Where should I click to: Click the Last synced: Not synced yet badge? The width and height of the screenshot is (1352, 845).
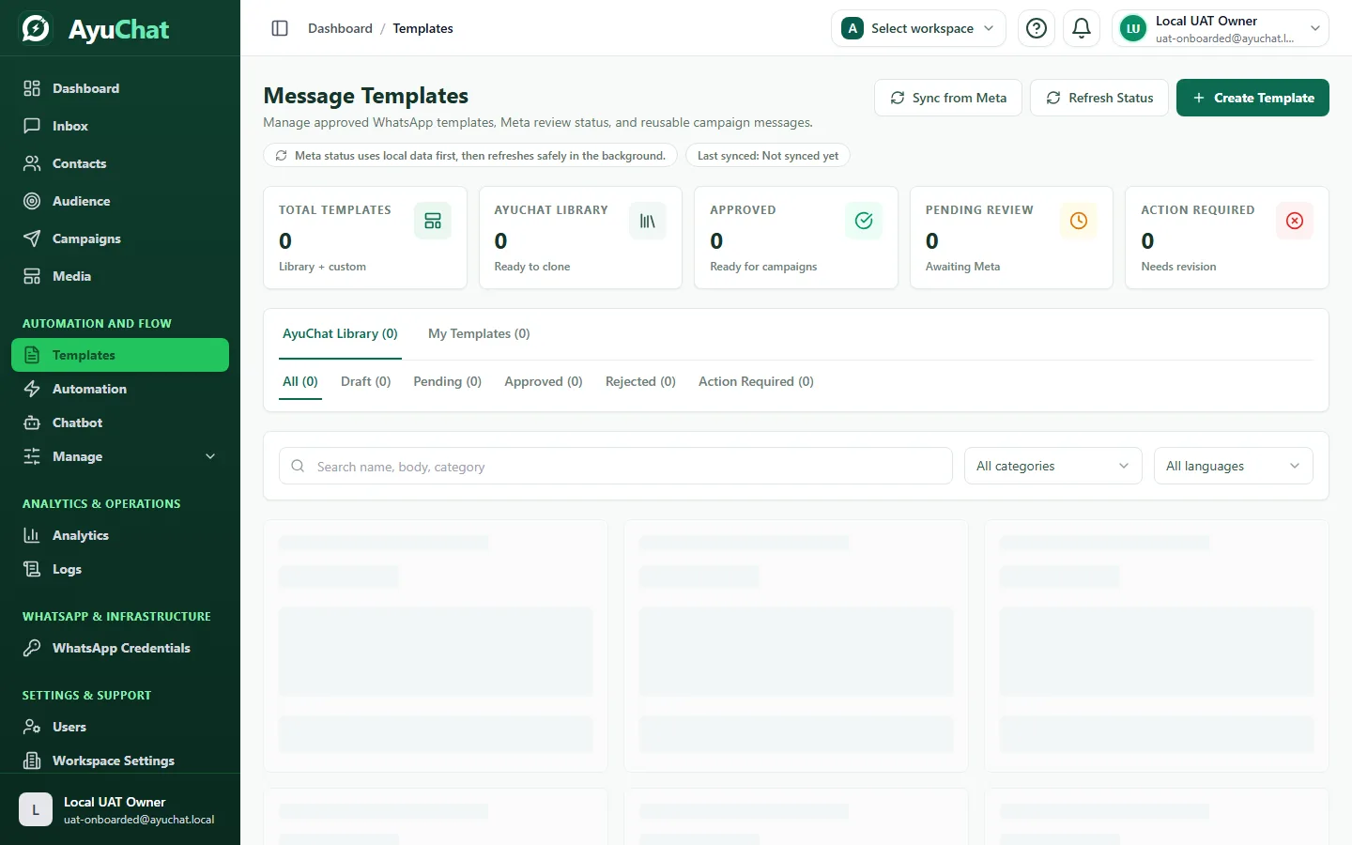pyautogui.click(x=768, y=156)
